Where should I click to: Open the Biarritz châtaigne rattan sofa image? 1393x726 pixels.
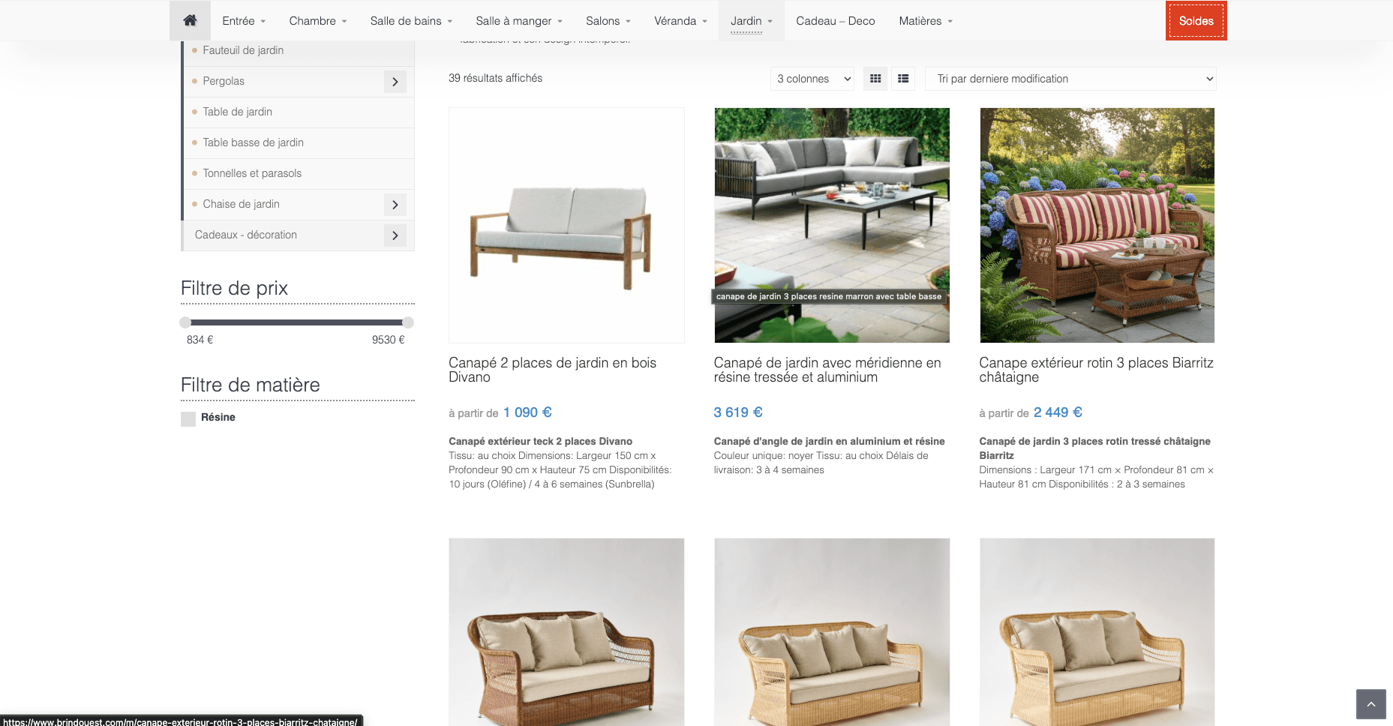(1097, 225)
